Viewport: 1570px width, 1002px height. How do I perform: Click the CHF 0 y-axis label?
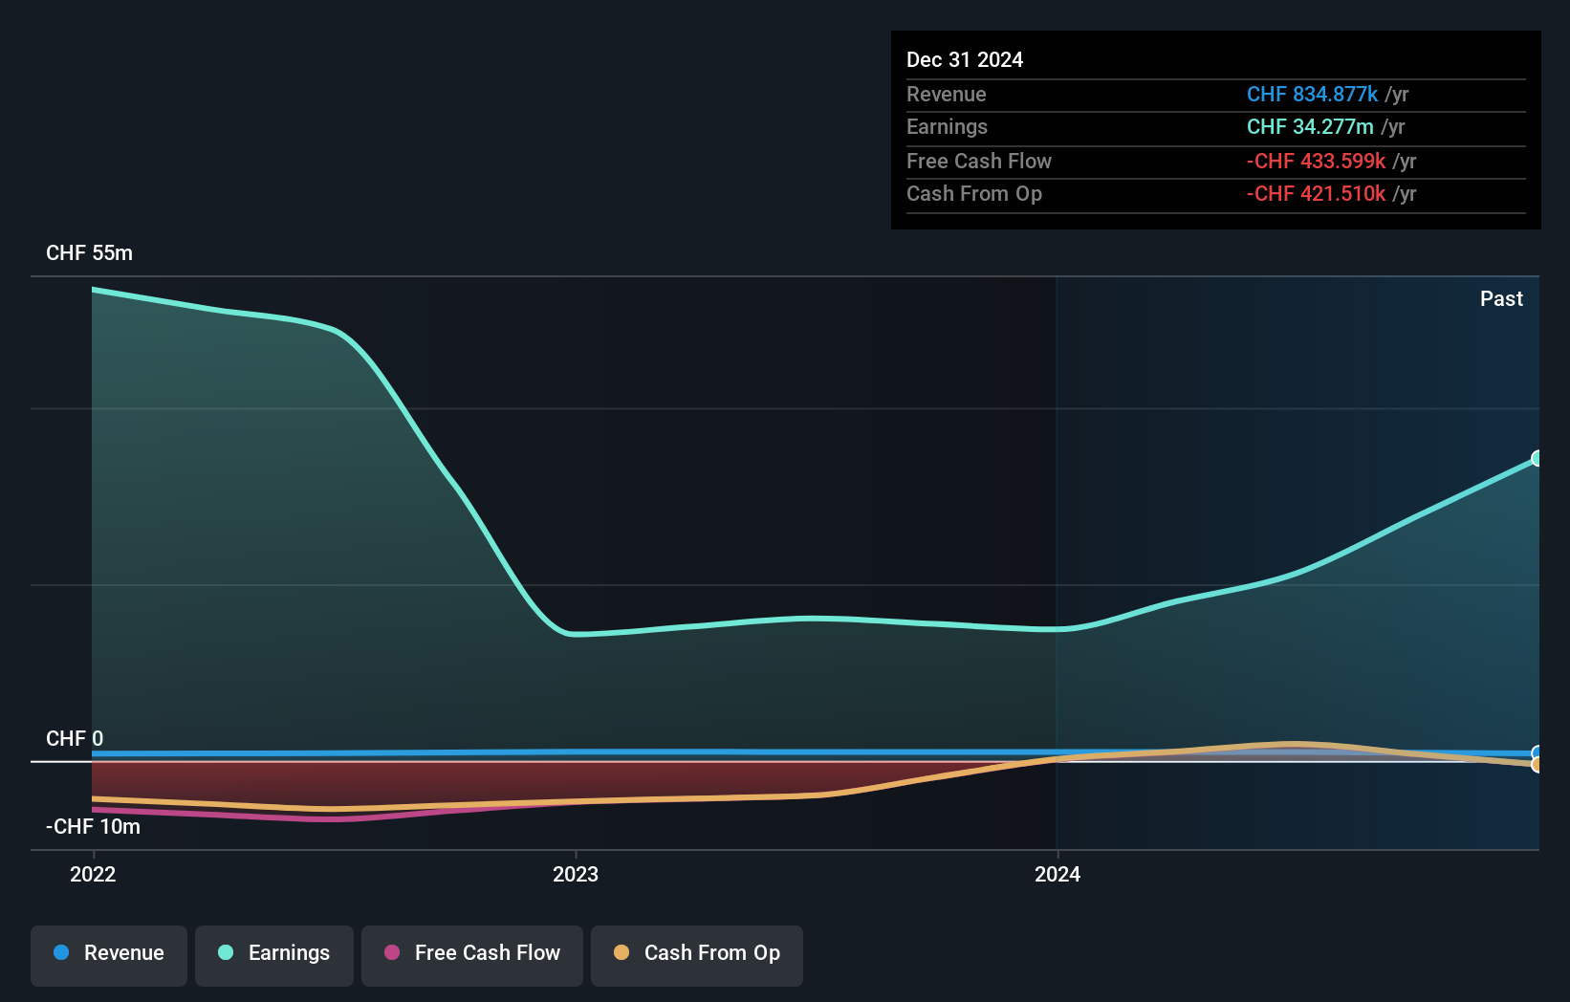75,739
